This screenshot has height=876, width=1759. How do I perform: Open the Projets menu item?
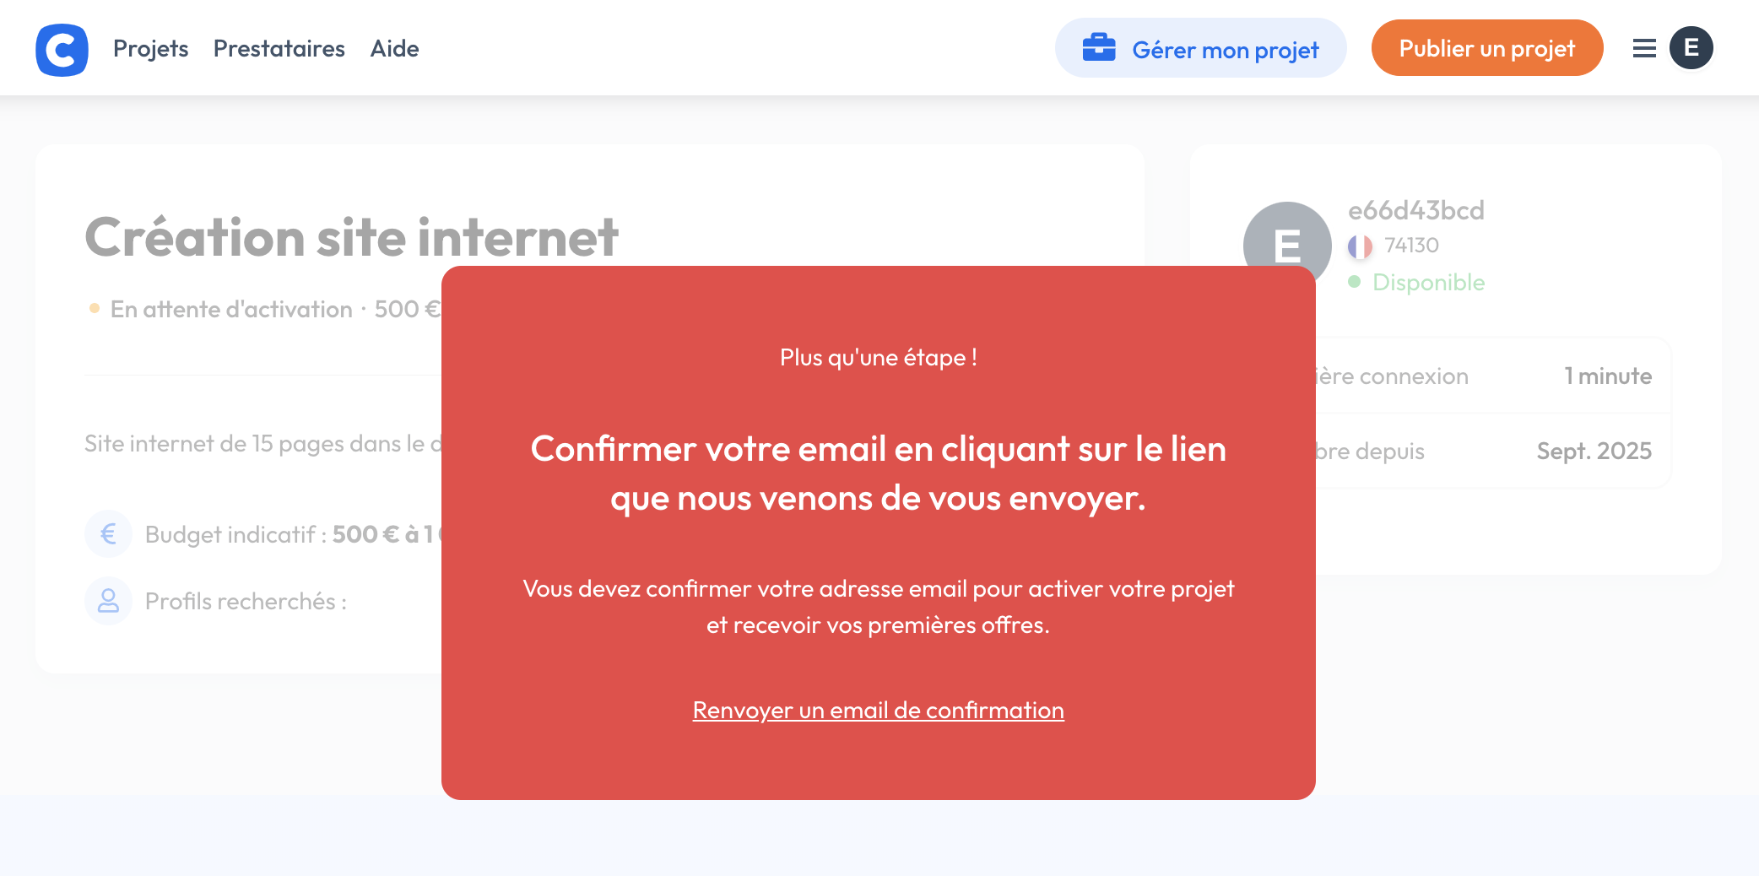tap(150, 49)
